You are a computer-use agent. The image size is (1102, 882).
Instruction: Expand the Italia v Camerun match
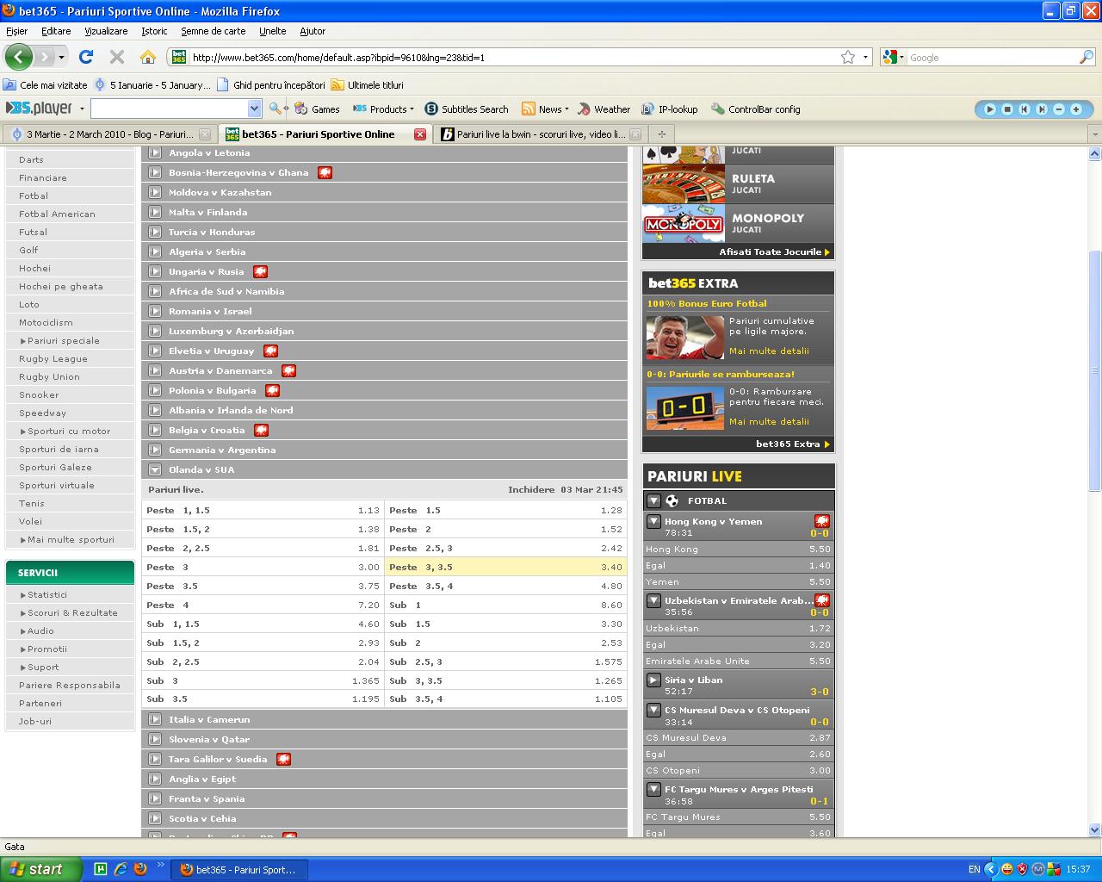(155, 719)
